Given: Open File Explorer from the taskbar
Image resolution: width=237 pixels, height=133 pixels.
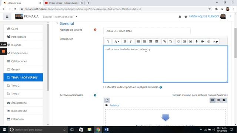Looking at the screenshot, I should point(90,130).
